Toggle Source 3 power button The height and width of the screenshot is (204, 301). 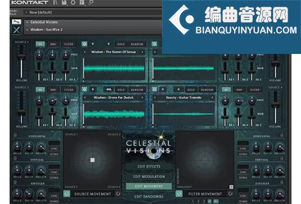[x=154, y=44]
